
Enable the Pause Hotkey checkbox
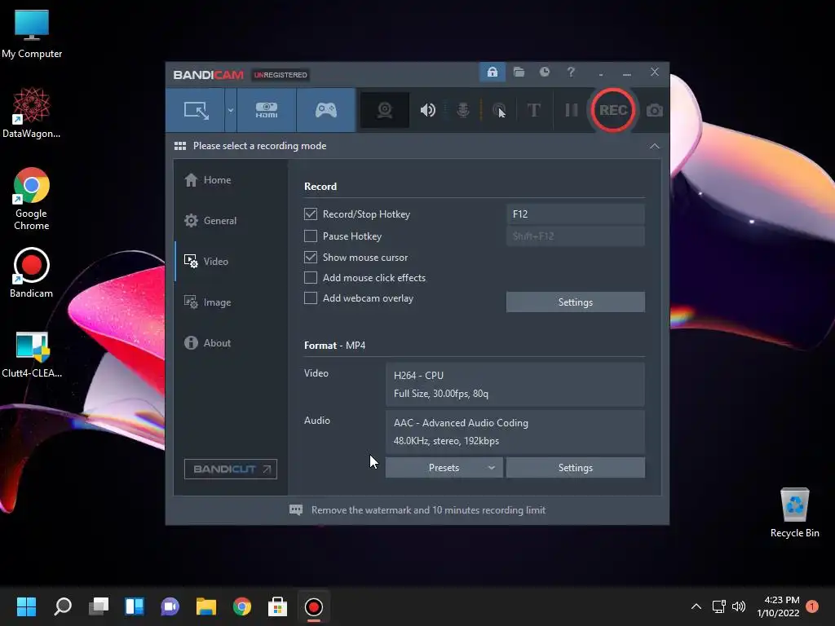pyautogui.click(x=311, y=236)
